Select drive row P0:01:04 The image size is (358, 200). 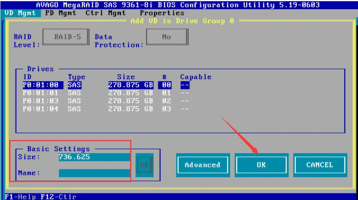[106, 109]
